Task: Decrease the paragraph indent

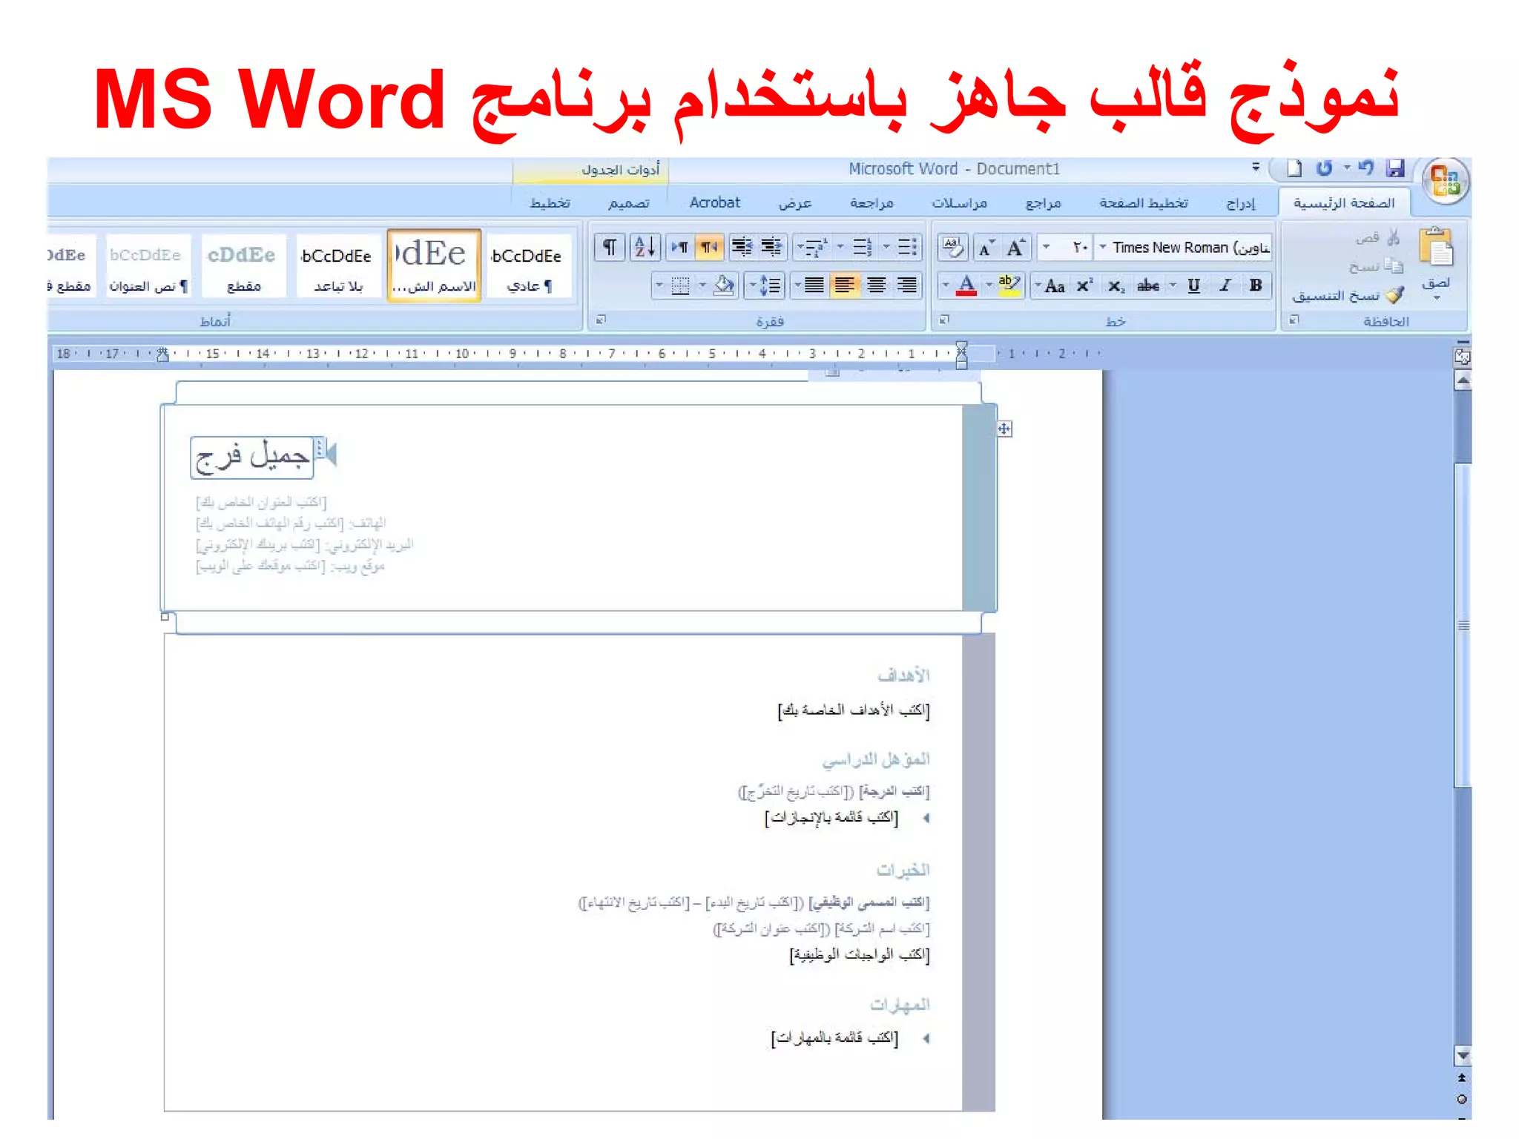Action: (772, 247)
